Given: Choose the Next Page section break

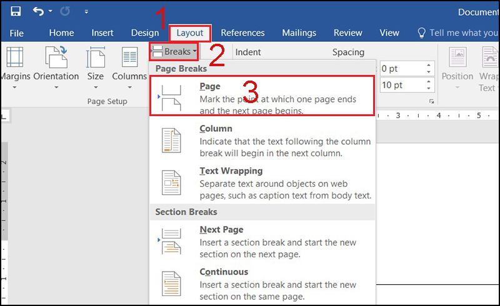Looking at the screenshot, I should (262, 242).
